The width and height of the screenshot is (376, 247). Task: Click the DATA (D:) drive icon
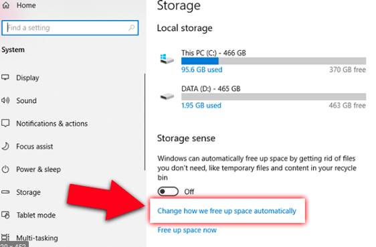coord(167,96)
